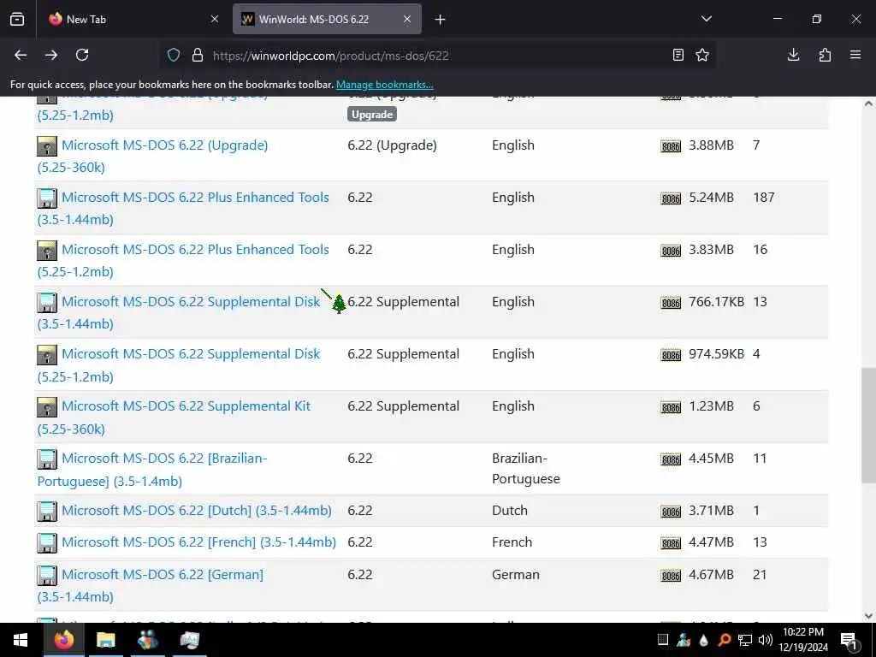Select the WinWorld: MS-DOS 6.22 tab

327,19
